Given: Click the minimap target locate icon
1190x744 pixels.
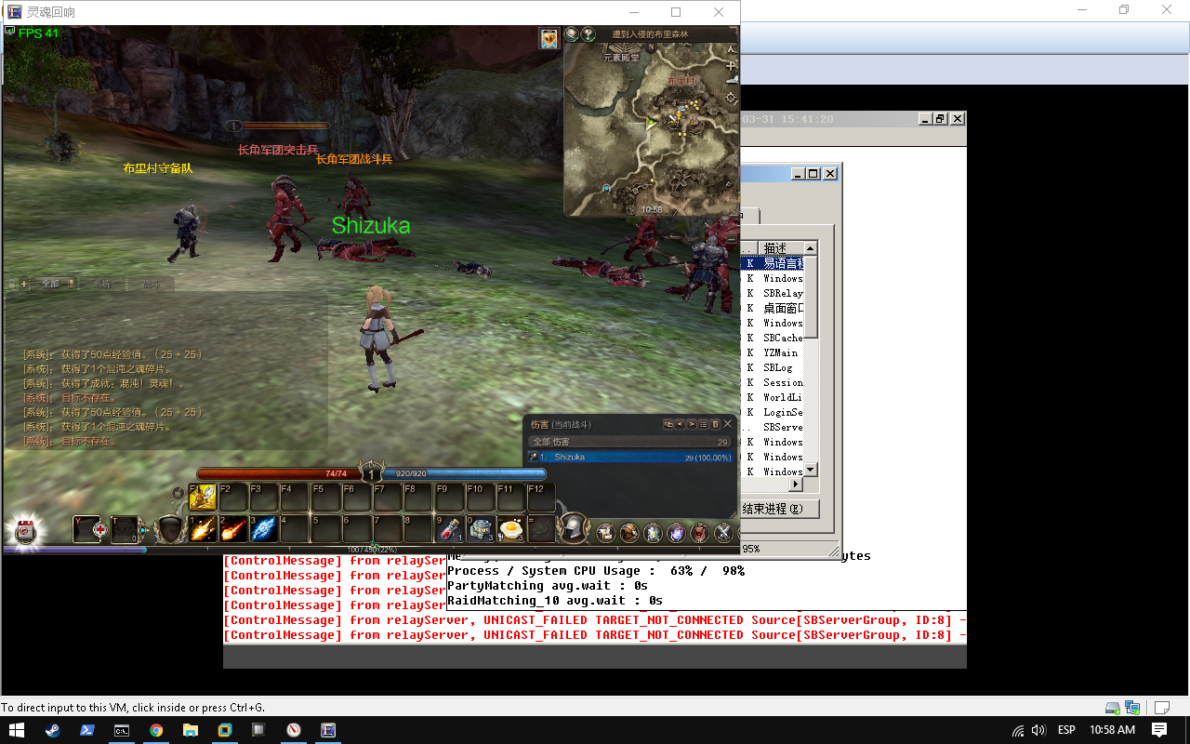Looking at the screenshot, I should click(x=731, y=98).
